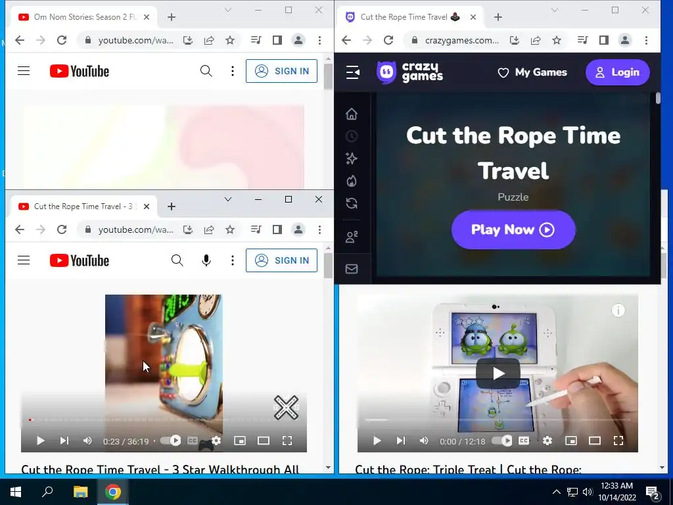Search with voice microphone on YouTube
673x505 pixels.
click(x=206, y=260)
